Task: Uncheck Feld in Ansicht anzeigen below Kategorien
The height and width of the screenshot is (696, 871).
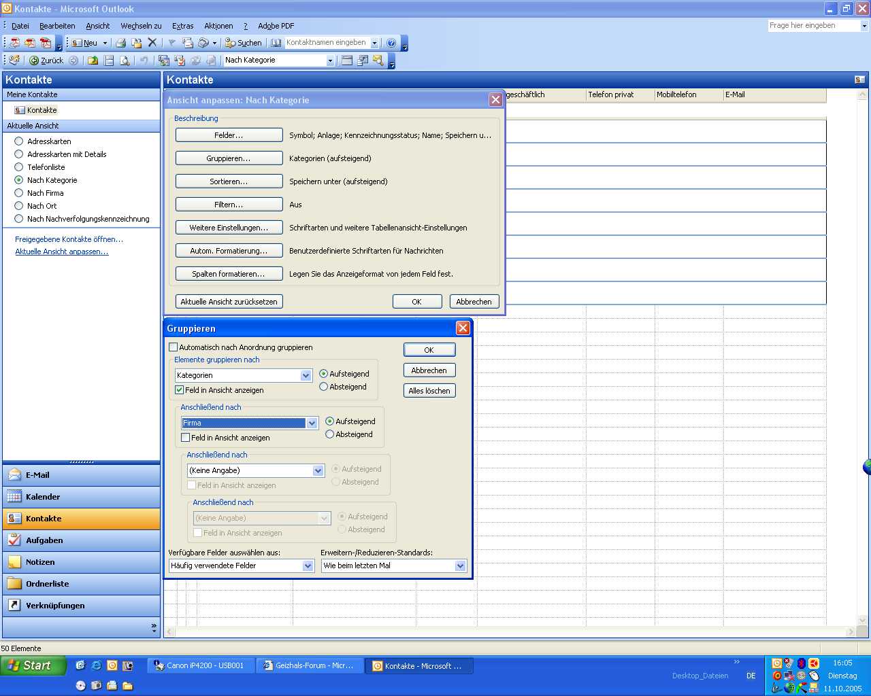Action: [x=180, y=390]
